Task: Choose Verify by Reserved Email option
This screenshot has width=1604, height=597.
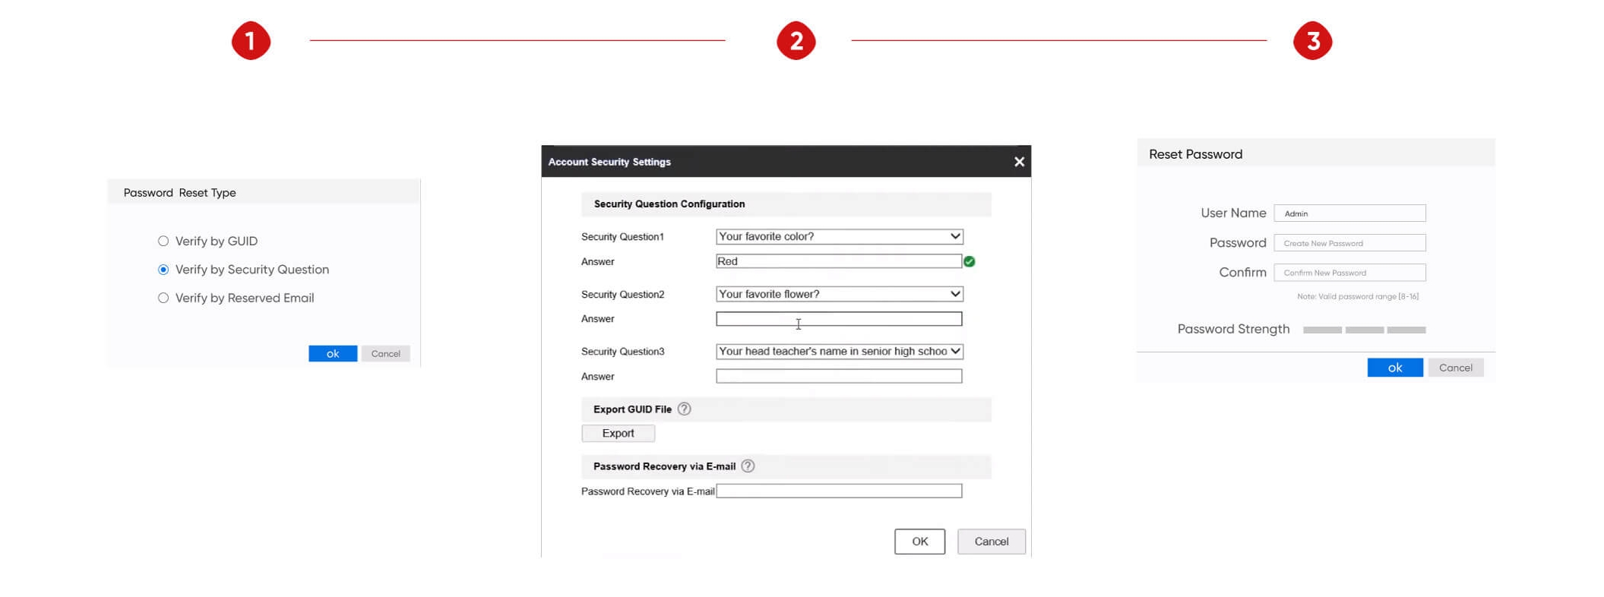Action: (x=163, y=298)
